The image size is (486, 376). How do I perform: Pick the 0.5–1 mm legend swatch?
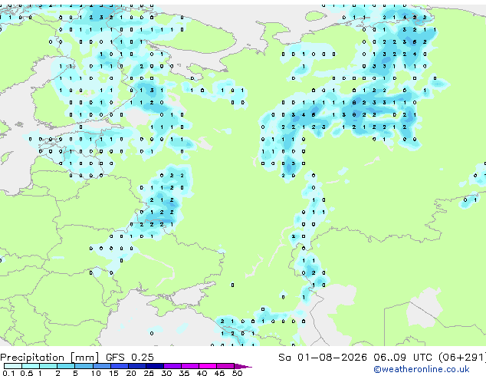tap(31, 366)
